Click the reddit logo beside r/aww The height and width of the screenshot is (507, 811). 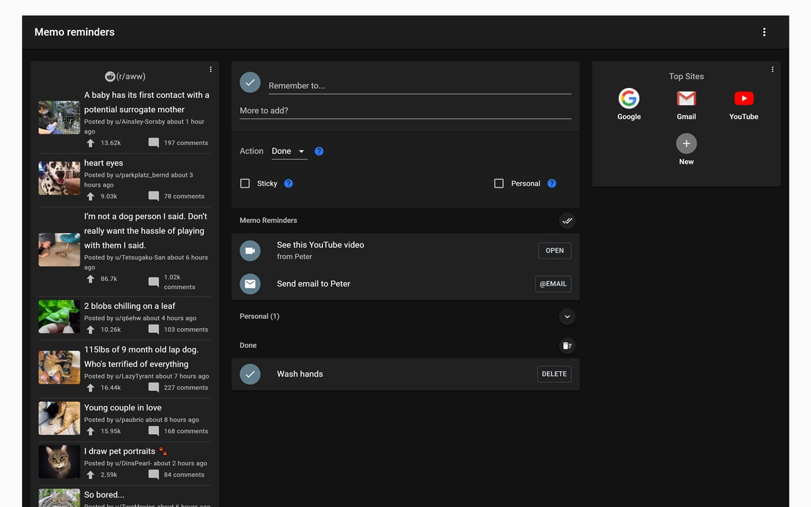[110, 77]
